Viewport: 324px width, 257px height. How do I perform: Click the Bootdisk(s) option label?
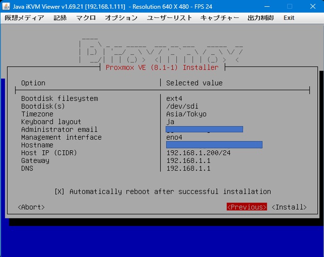[43, 106]
